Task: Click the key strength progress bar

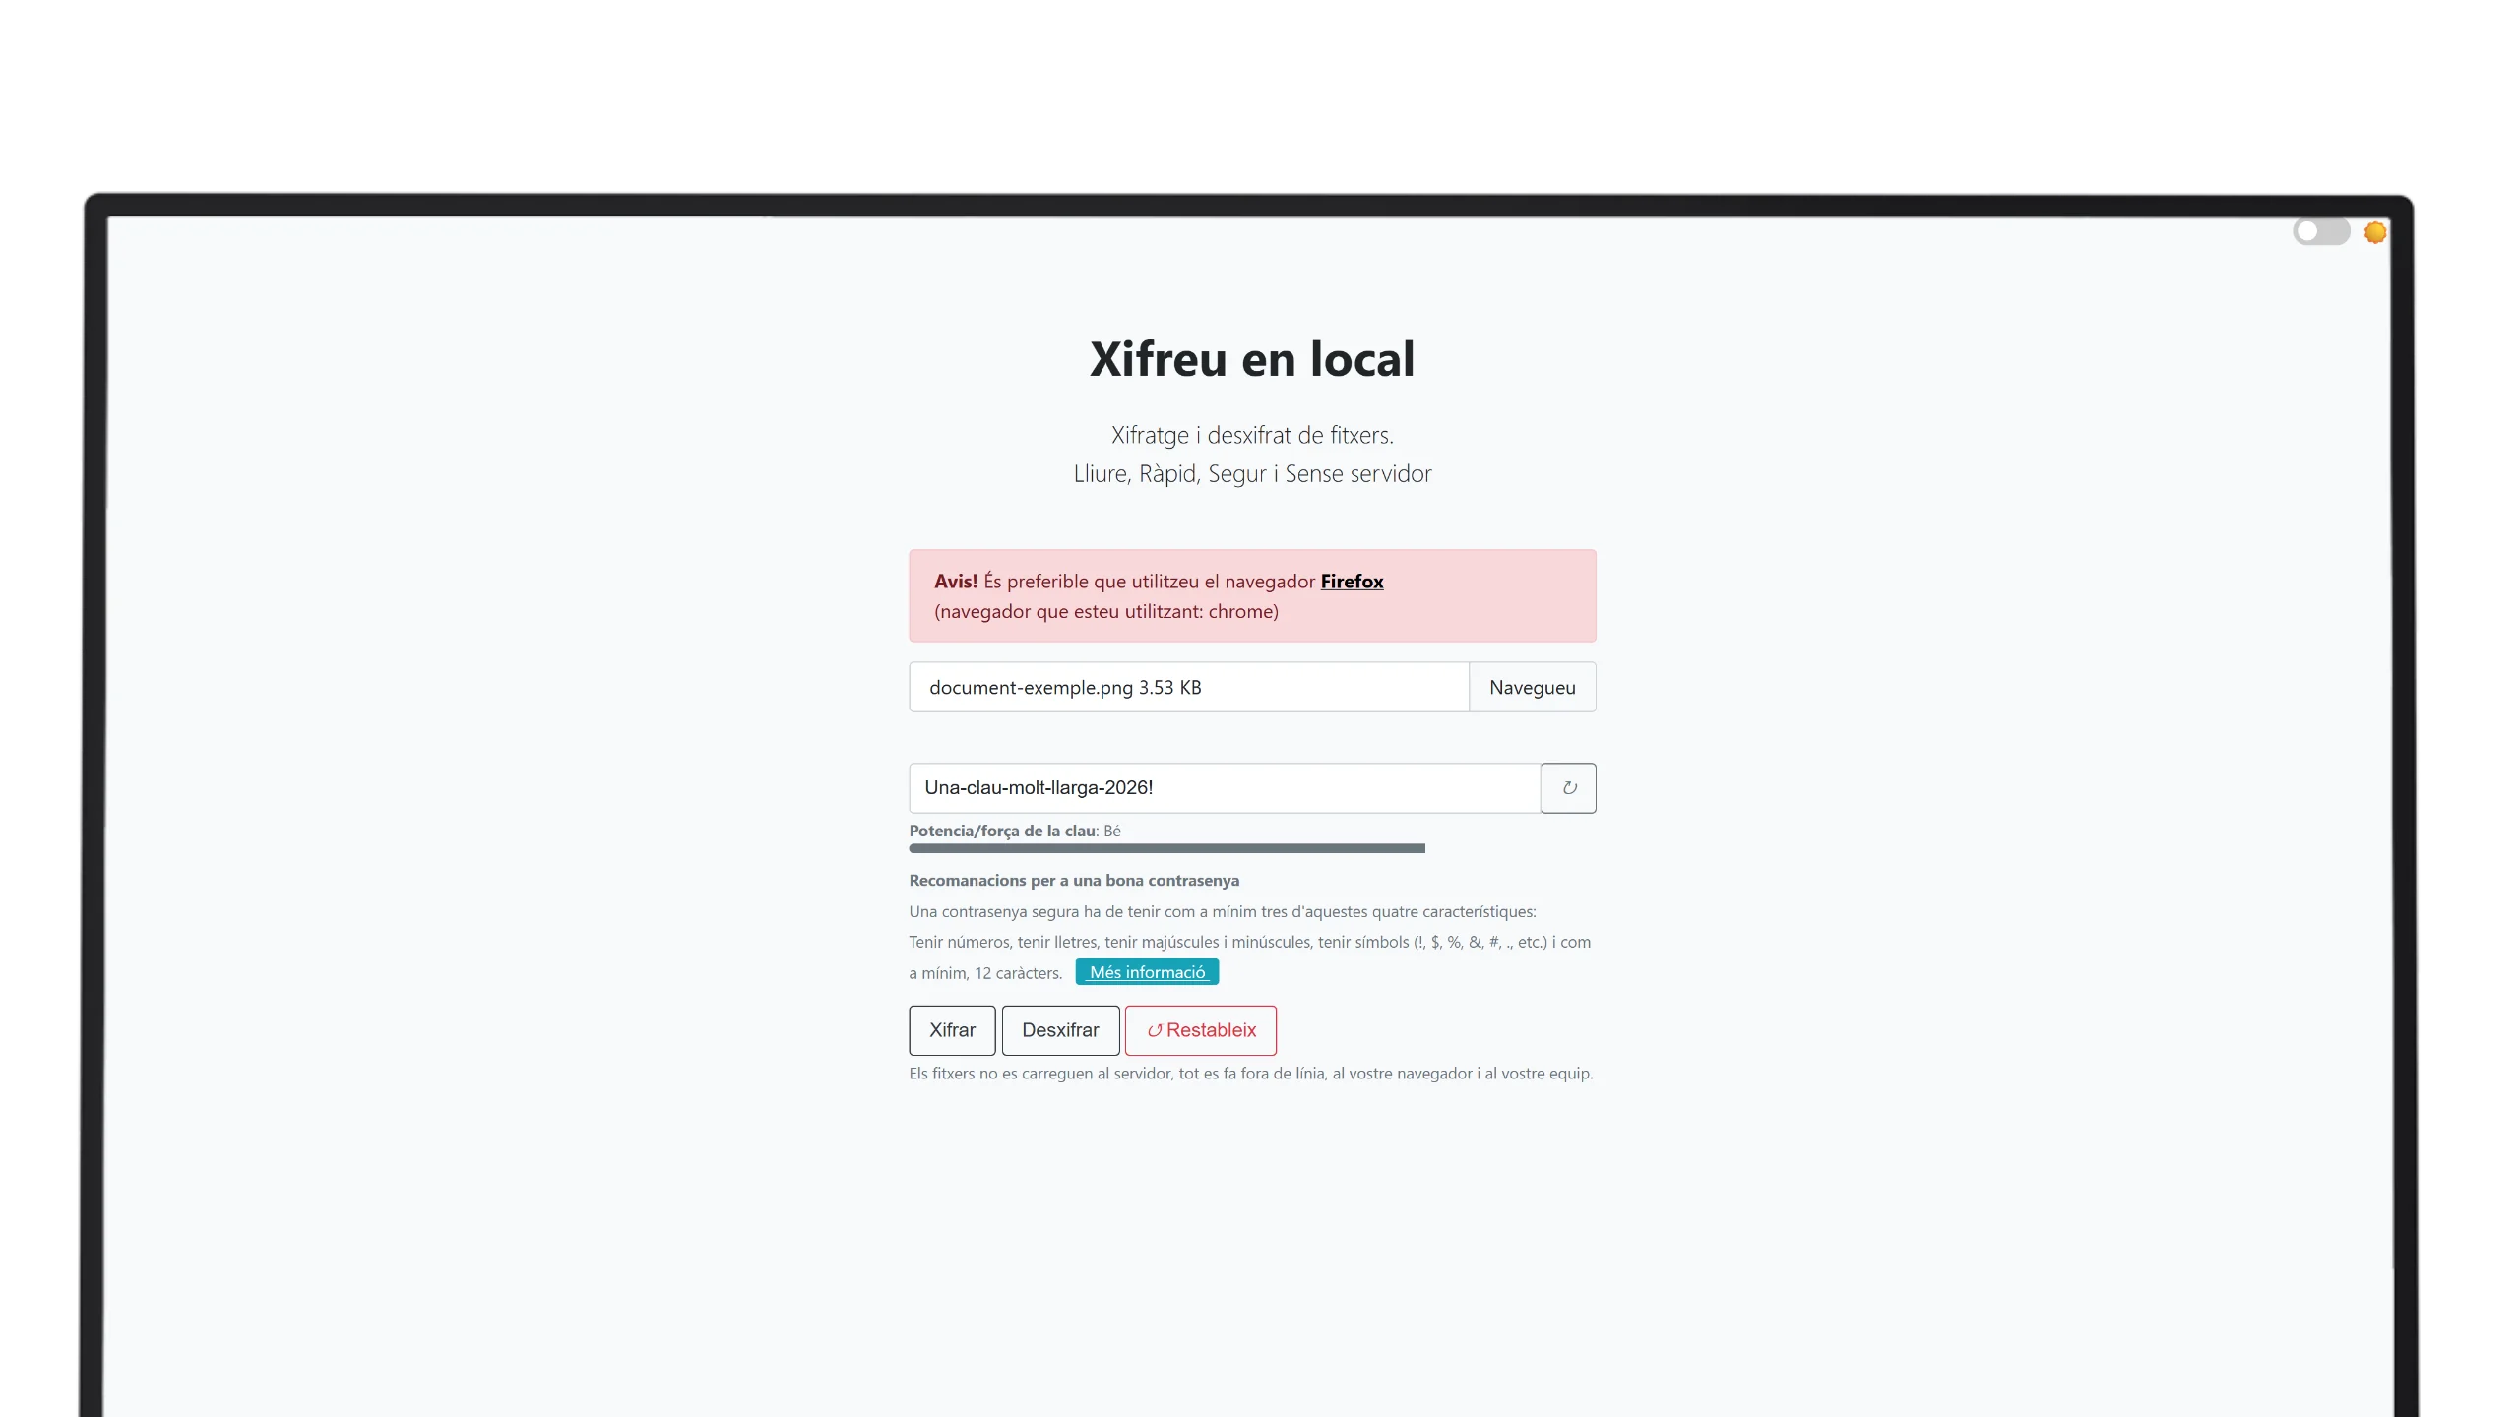Action: click(x=1166, y=848)
